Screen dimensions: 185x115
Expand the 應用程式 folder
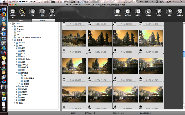point(12,26)
